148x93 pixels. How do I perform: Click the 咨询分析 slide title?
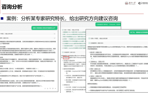coord(12,7)
